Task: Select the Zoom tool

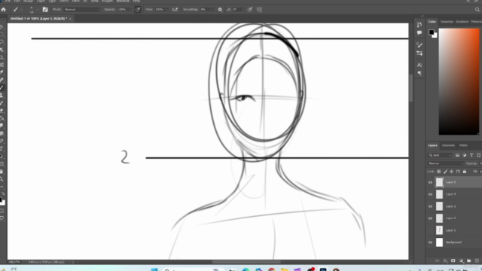Action: [2, 179]
